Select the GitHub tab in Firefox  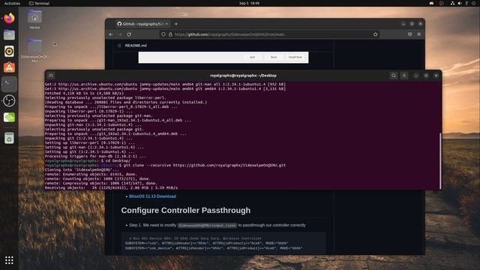(142, 24)
